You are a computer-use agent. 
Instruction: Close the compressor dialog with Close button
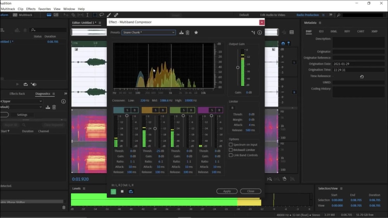tap(251, 191)
